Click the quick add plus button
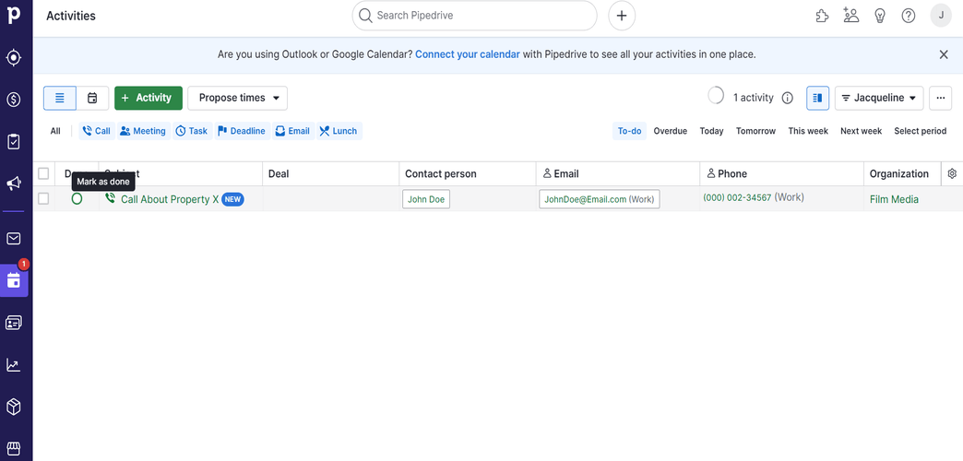 tap(622, 16)
